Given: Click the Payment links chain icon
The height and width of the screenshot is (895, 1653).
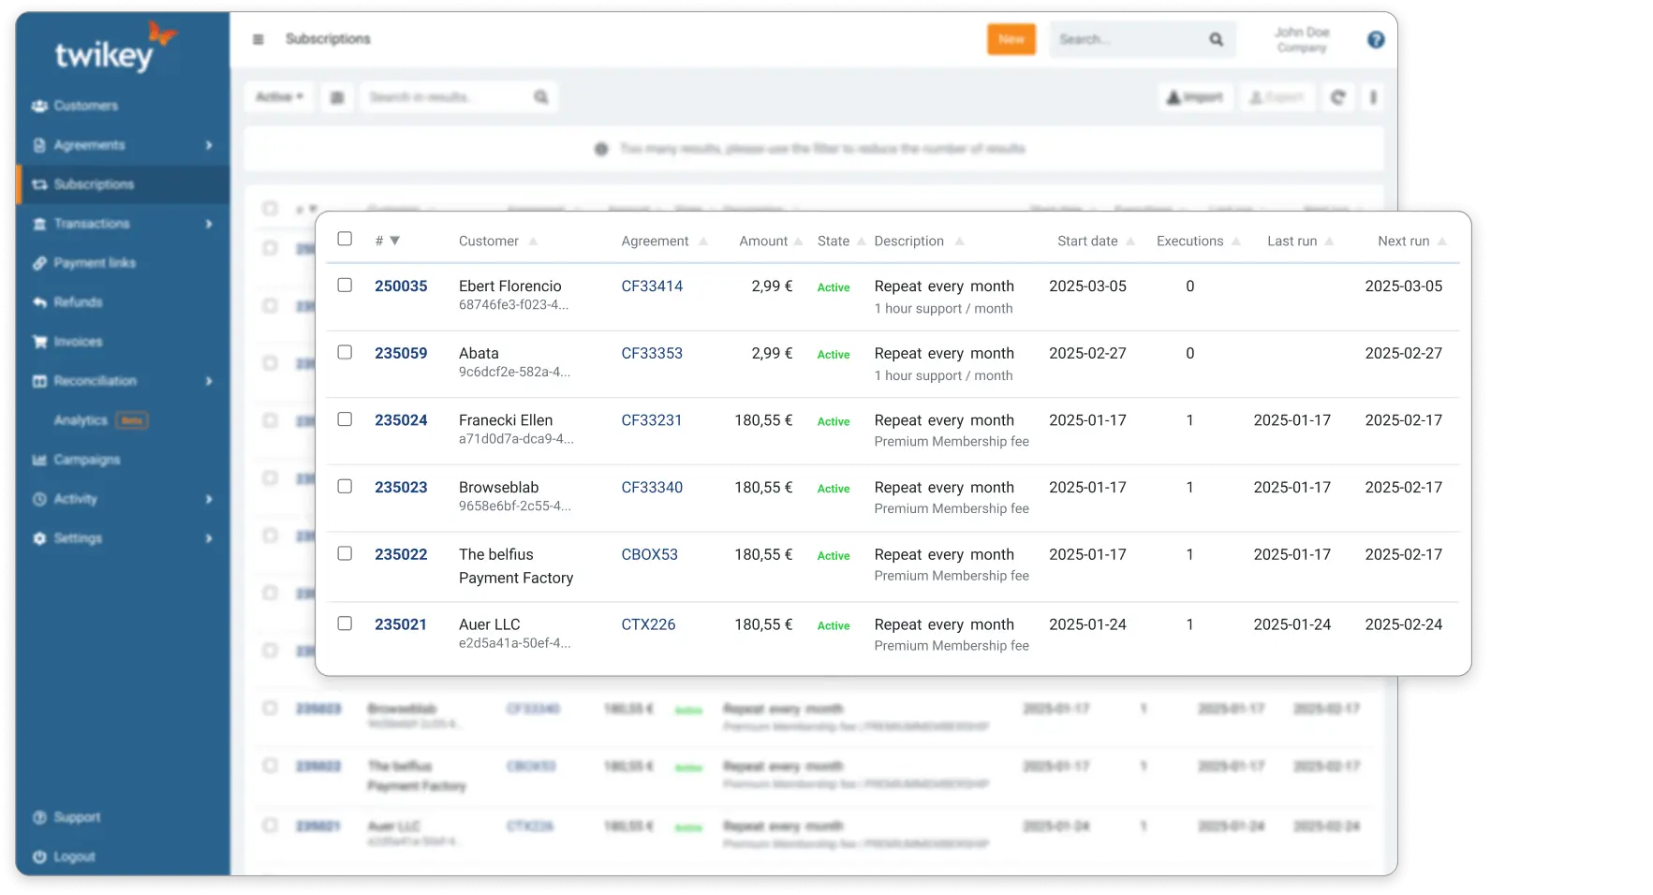Looking at the screenshot, I should pyautogui.click(x=39, y=263).
